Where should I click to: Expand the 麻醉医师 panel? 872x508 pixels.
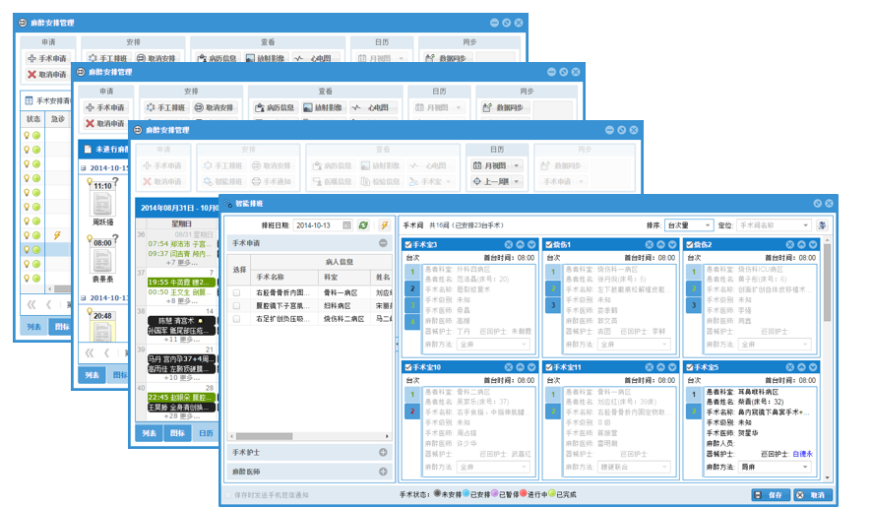(x=383, y=472)
